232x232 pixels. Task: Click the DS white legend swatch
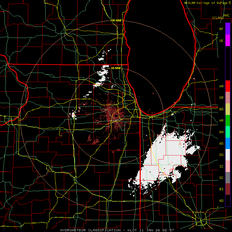click(x=228, y=155)
